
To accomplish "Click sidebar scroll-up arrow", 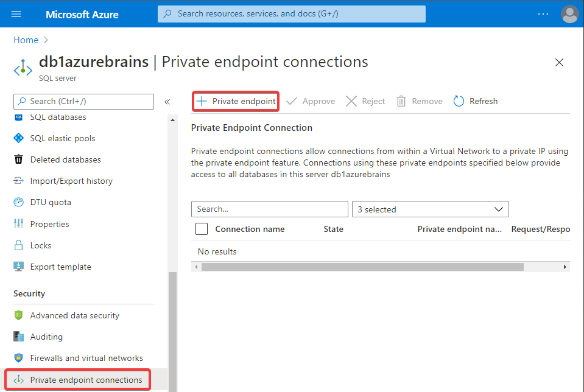I will [x=172, y=120].
